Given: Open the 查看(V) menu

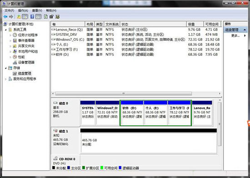Looking at the screenshot, I should click(x=37, y=10).
